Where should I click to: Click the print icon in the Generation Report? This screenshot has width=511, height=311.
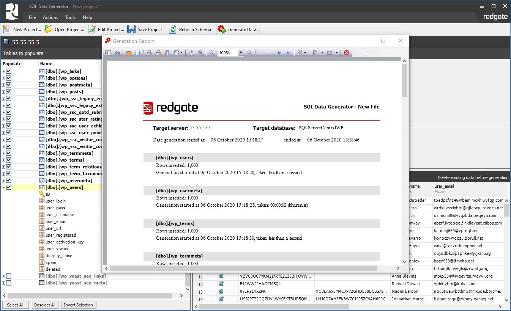(x=149, y=53)
